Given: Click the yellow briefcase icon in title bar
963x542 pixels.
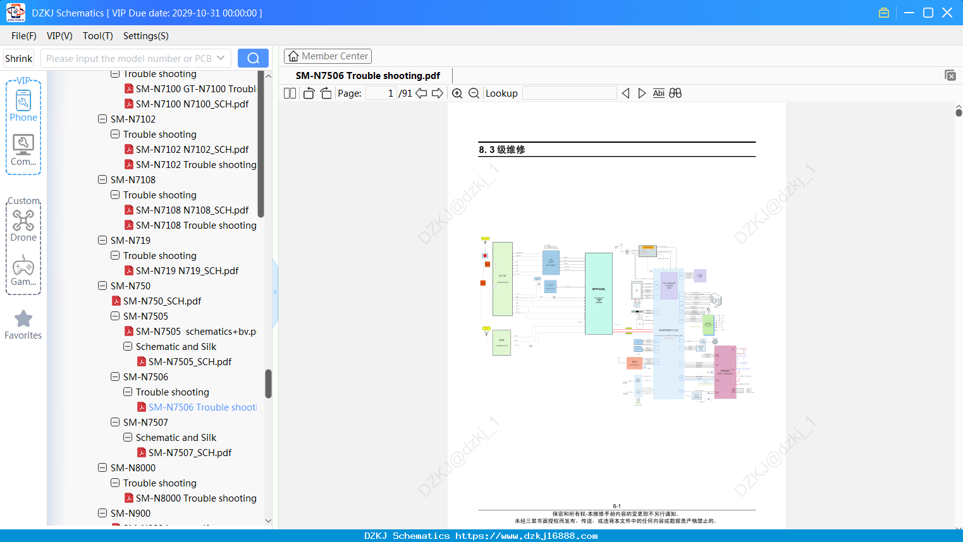Looking at the screenshot, I should (884, 13).
